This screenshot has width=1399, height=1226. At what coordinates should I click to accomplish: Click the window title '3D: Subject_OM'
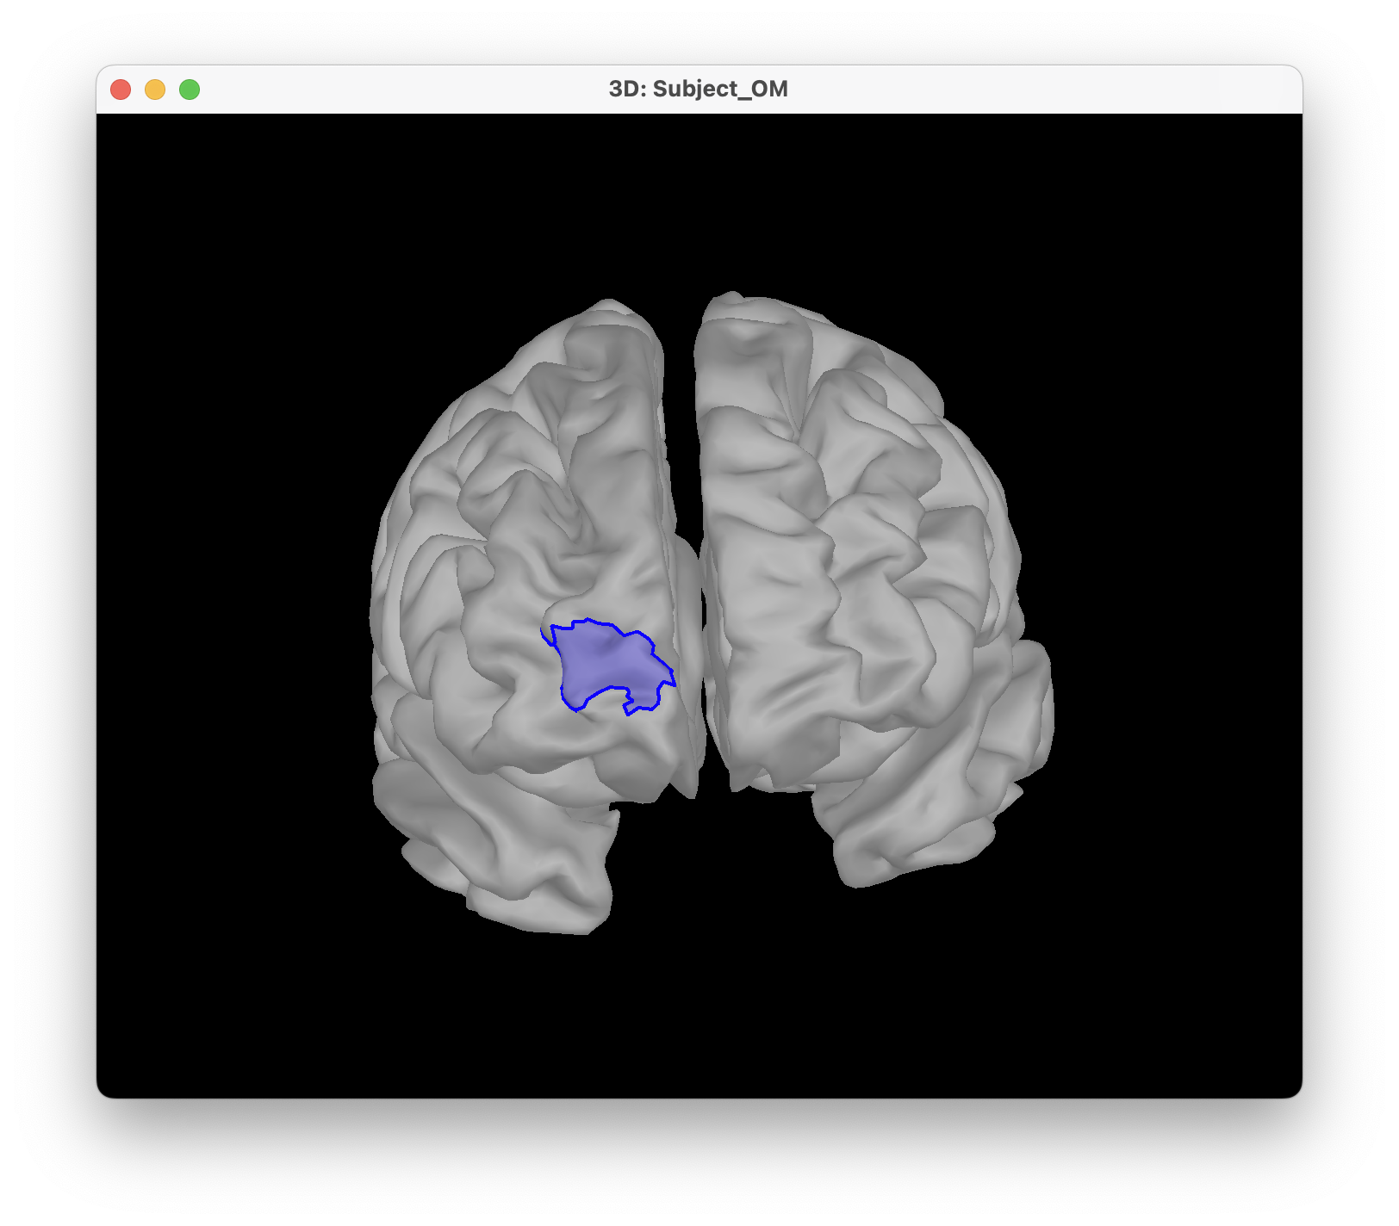tap(698, 89)
